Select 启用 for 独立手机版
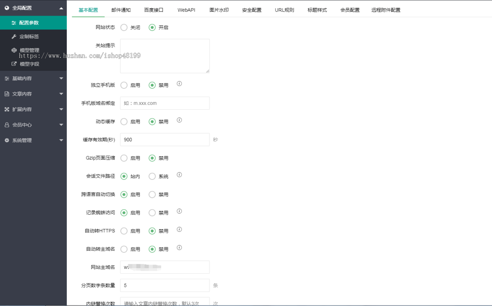The height and width of the screenshot is (306, 492). 124,85
